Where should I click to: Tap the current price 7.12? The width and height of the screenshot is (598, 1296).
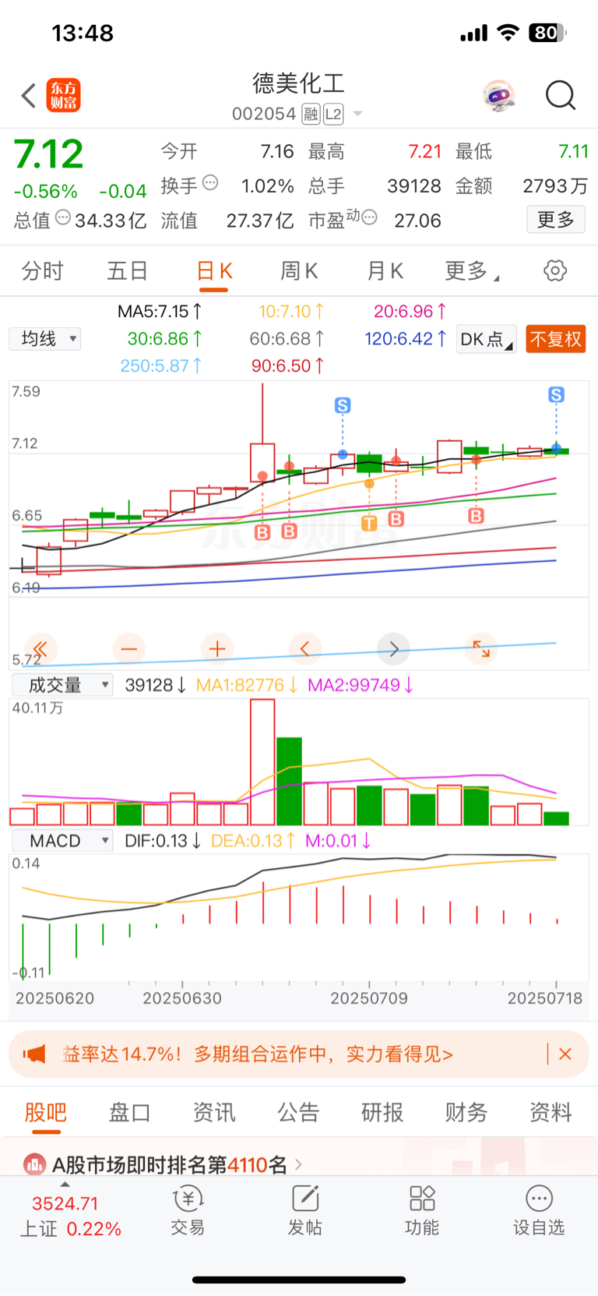[48, 154]
